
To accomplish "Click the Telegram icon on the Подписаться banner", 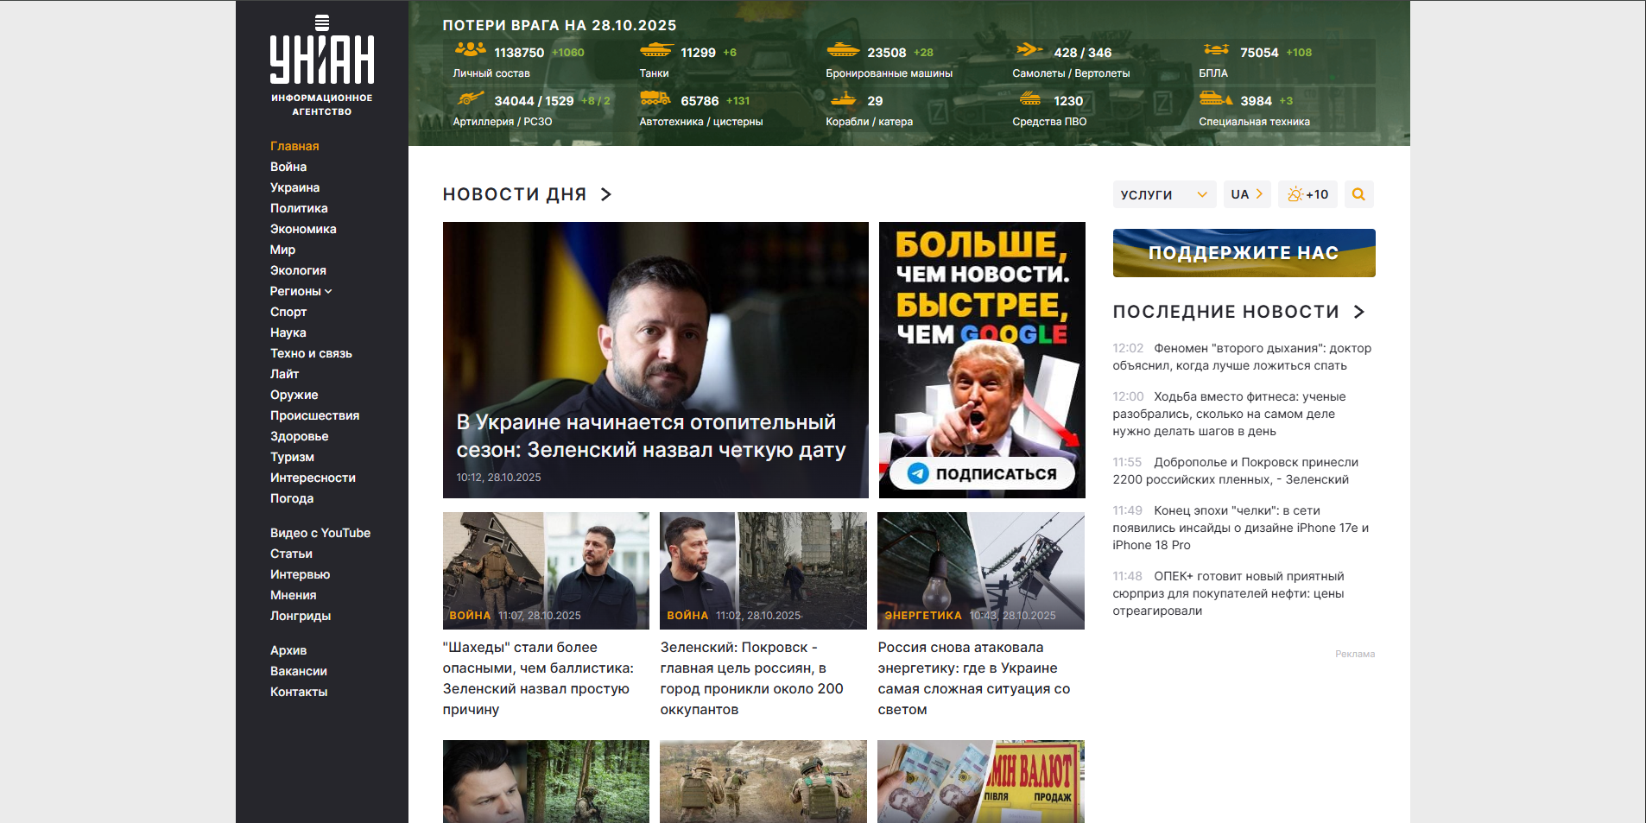I will 918,473.
